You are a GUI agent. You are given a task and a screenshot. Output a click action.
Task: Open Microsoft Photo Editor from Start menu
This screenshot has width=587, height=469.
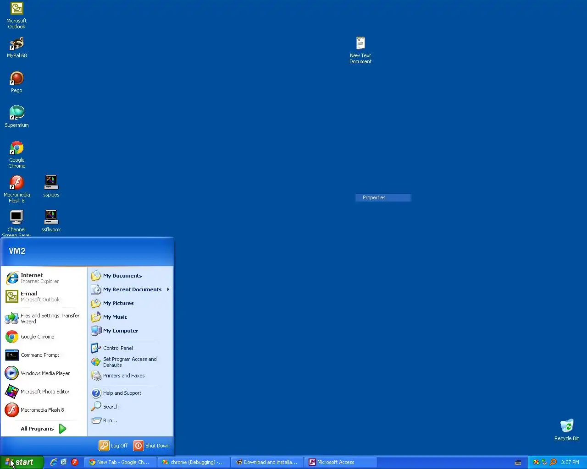click(44, 392)
